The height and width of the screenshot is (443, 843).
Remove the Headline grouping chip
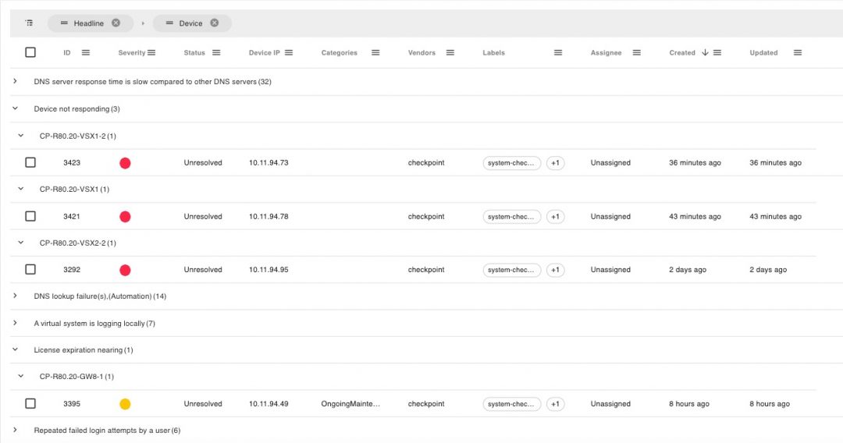[116, 23]
